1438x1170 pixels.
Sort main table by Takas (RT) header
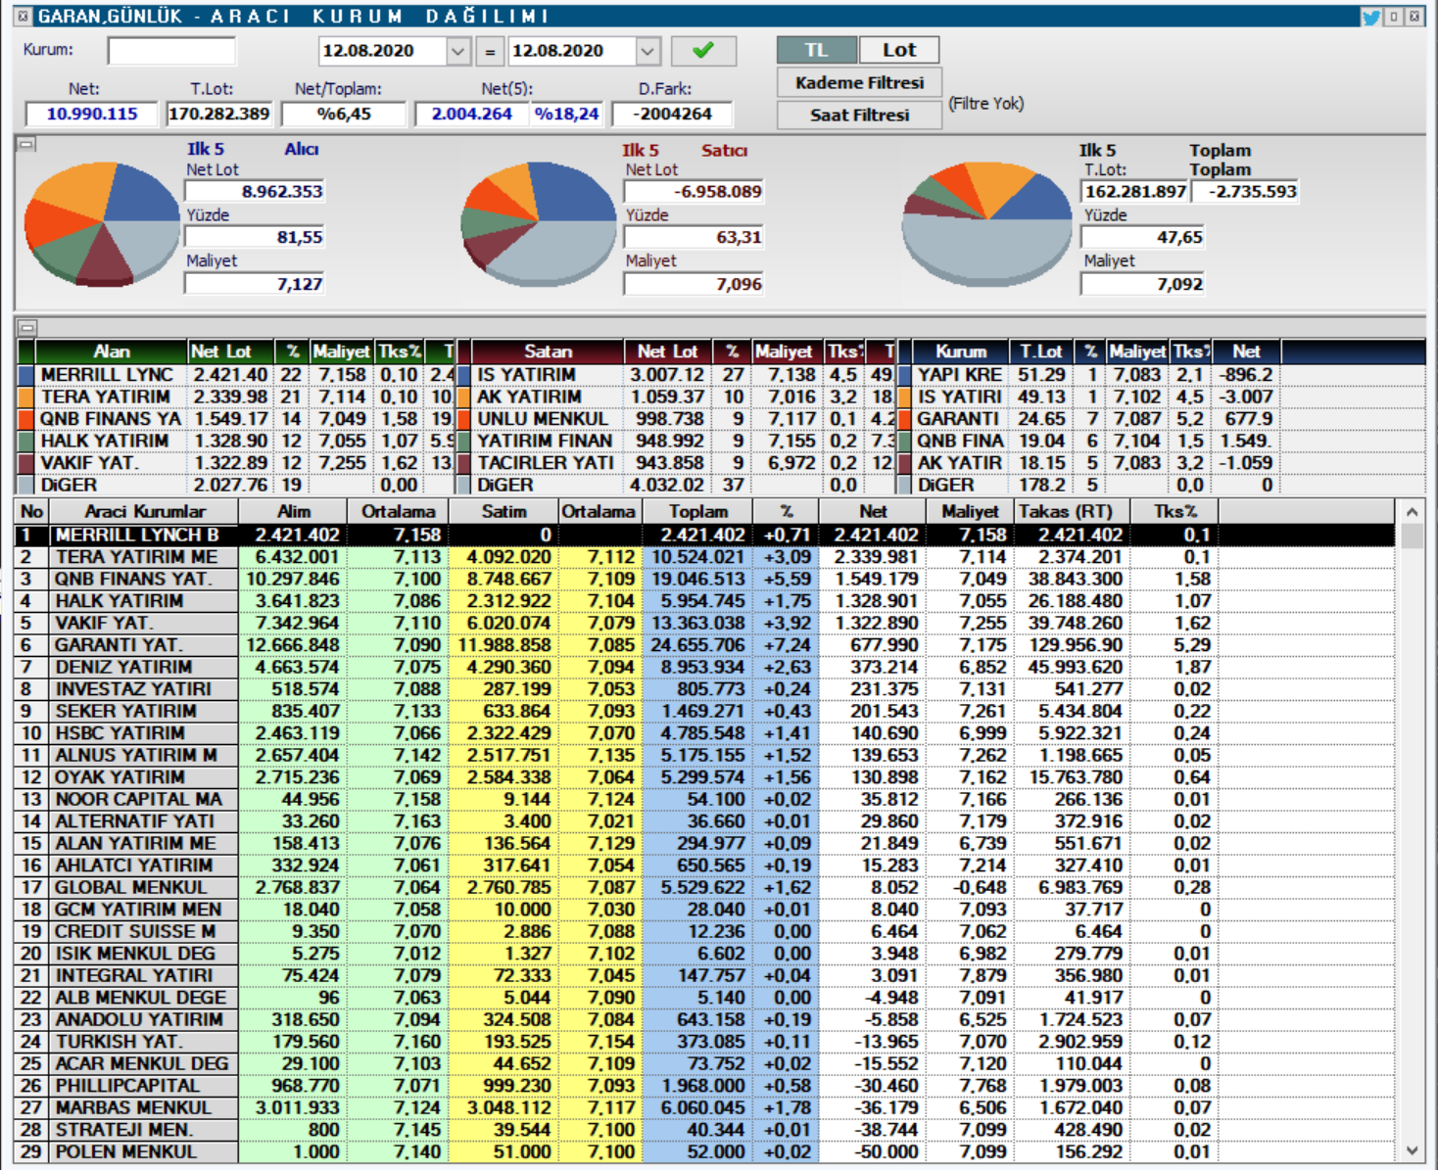(x=1071, y=511)
